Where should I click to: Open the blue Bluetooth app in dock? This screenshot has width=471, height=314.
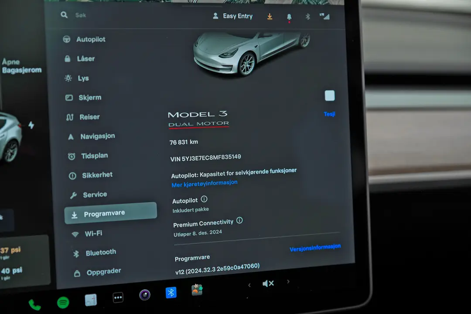click(171, 292)
